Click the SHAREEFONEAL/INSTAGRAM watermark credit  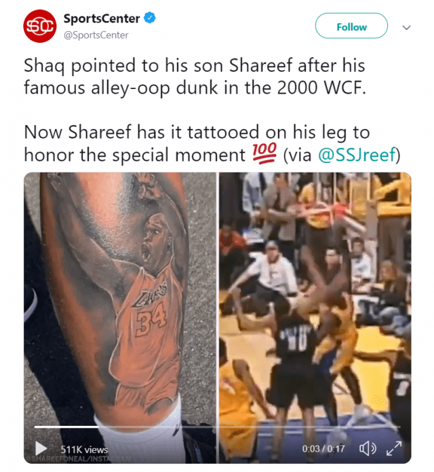[x=79, y=459]
